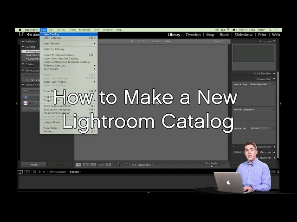Viewport: 297px width, 222px height.
Task: Choose Import Photos and Video
Action: [69, 55]
